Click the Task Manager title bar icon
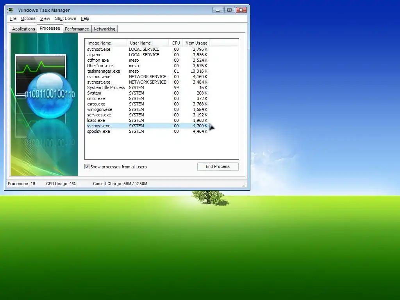Image resolution: width=400 pixels, height=300 pixels. point(11,10)
